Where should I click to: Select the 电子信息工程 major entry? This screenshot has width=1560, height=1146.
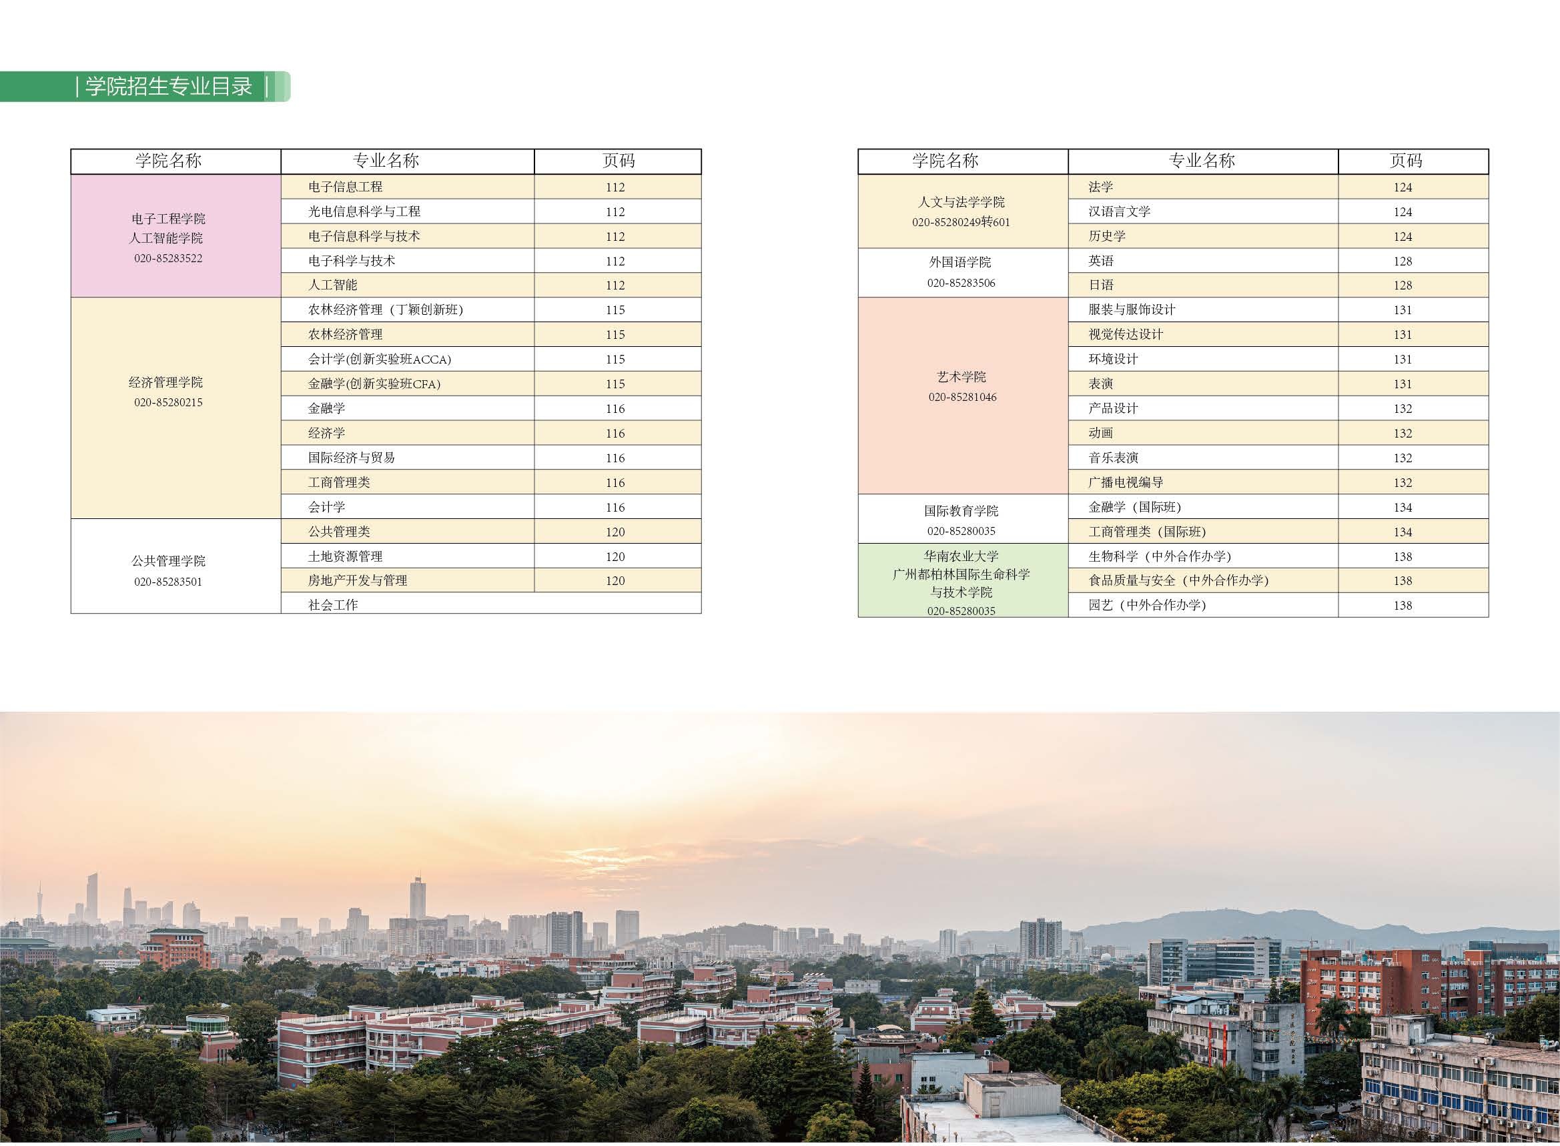coord(345,187)
